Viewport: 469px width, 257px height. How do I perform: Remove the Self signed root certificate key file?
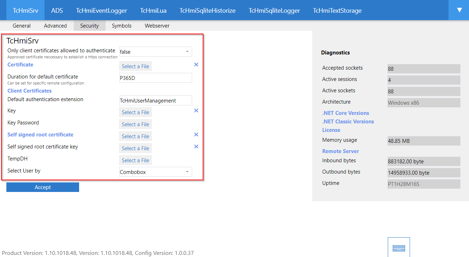[196, 147]
